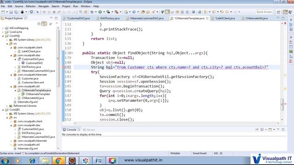Click Collapse All in Project Explorer
The width and height of the screenshot is (294, 165).
pyautogui.click(x=39, y=24)
